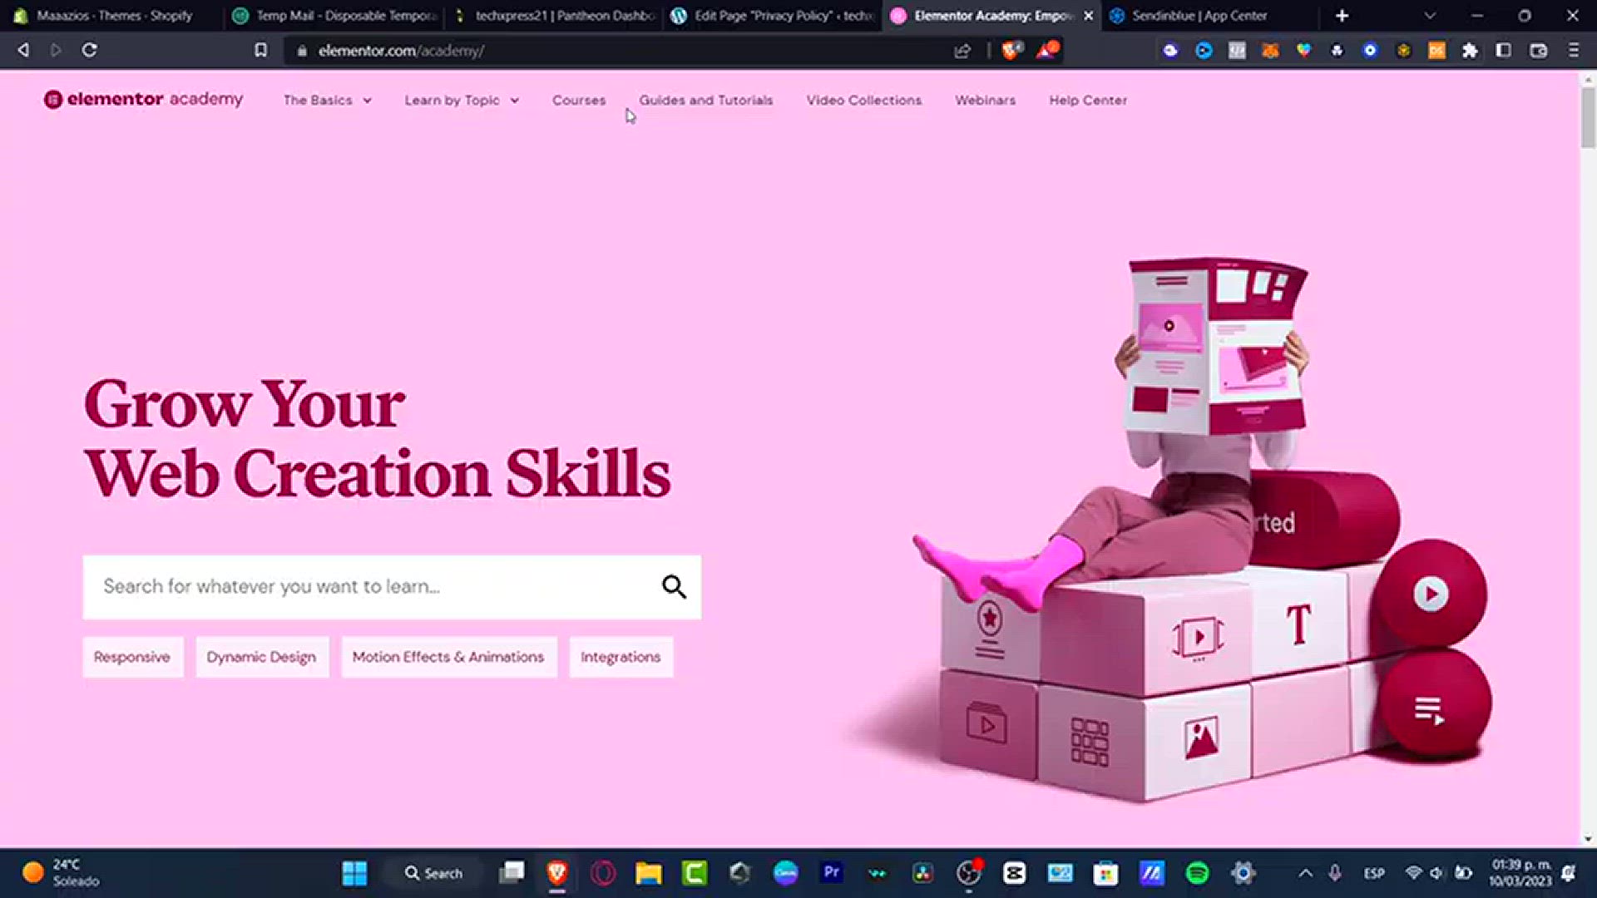Click the Courses navigation link
The width and height of the screenshot is (1597, 898).
click(579, 100)
